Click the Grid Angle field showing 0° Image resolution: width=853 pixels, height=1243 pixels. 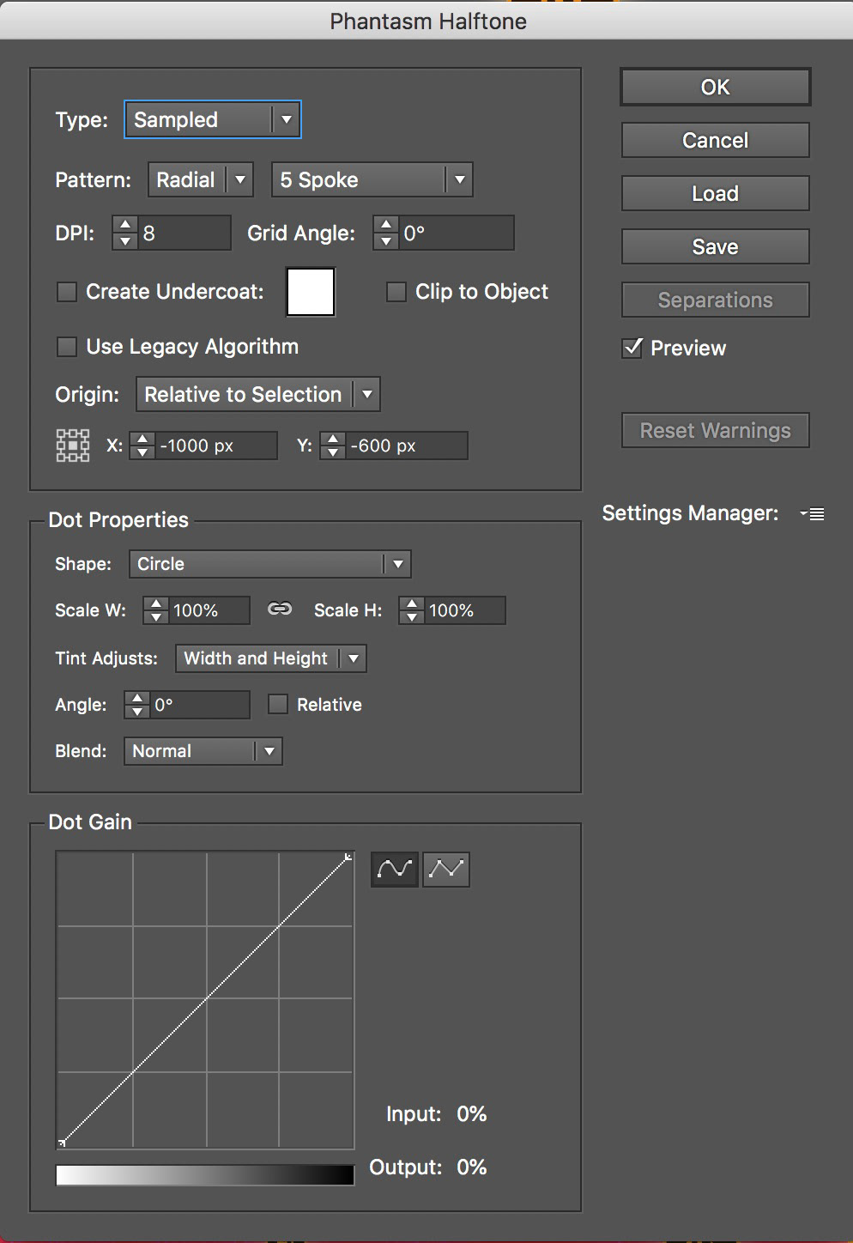457,233
